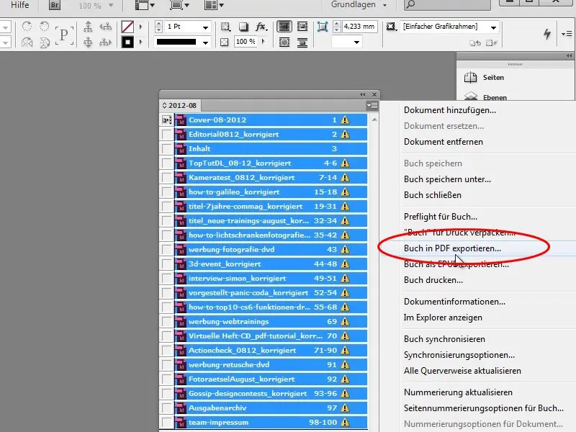Select the 2012-08 book tab
The width and height of the screenshot is (576, 432).
[x=179, y=106]
